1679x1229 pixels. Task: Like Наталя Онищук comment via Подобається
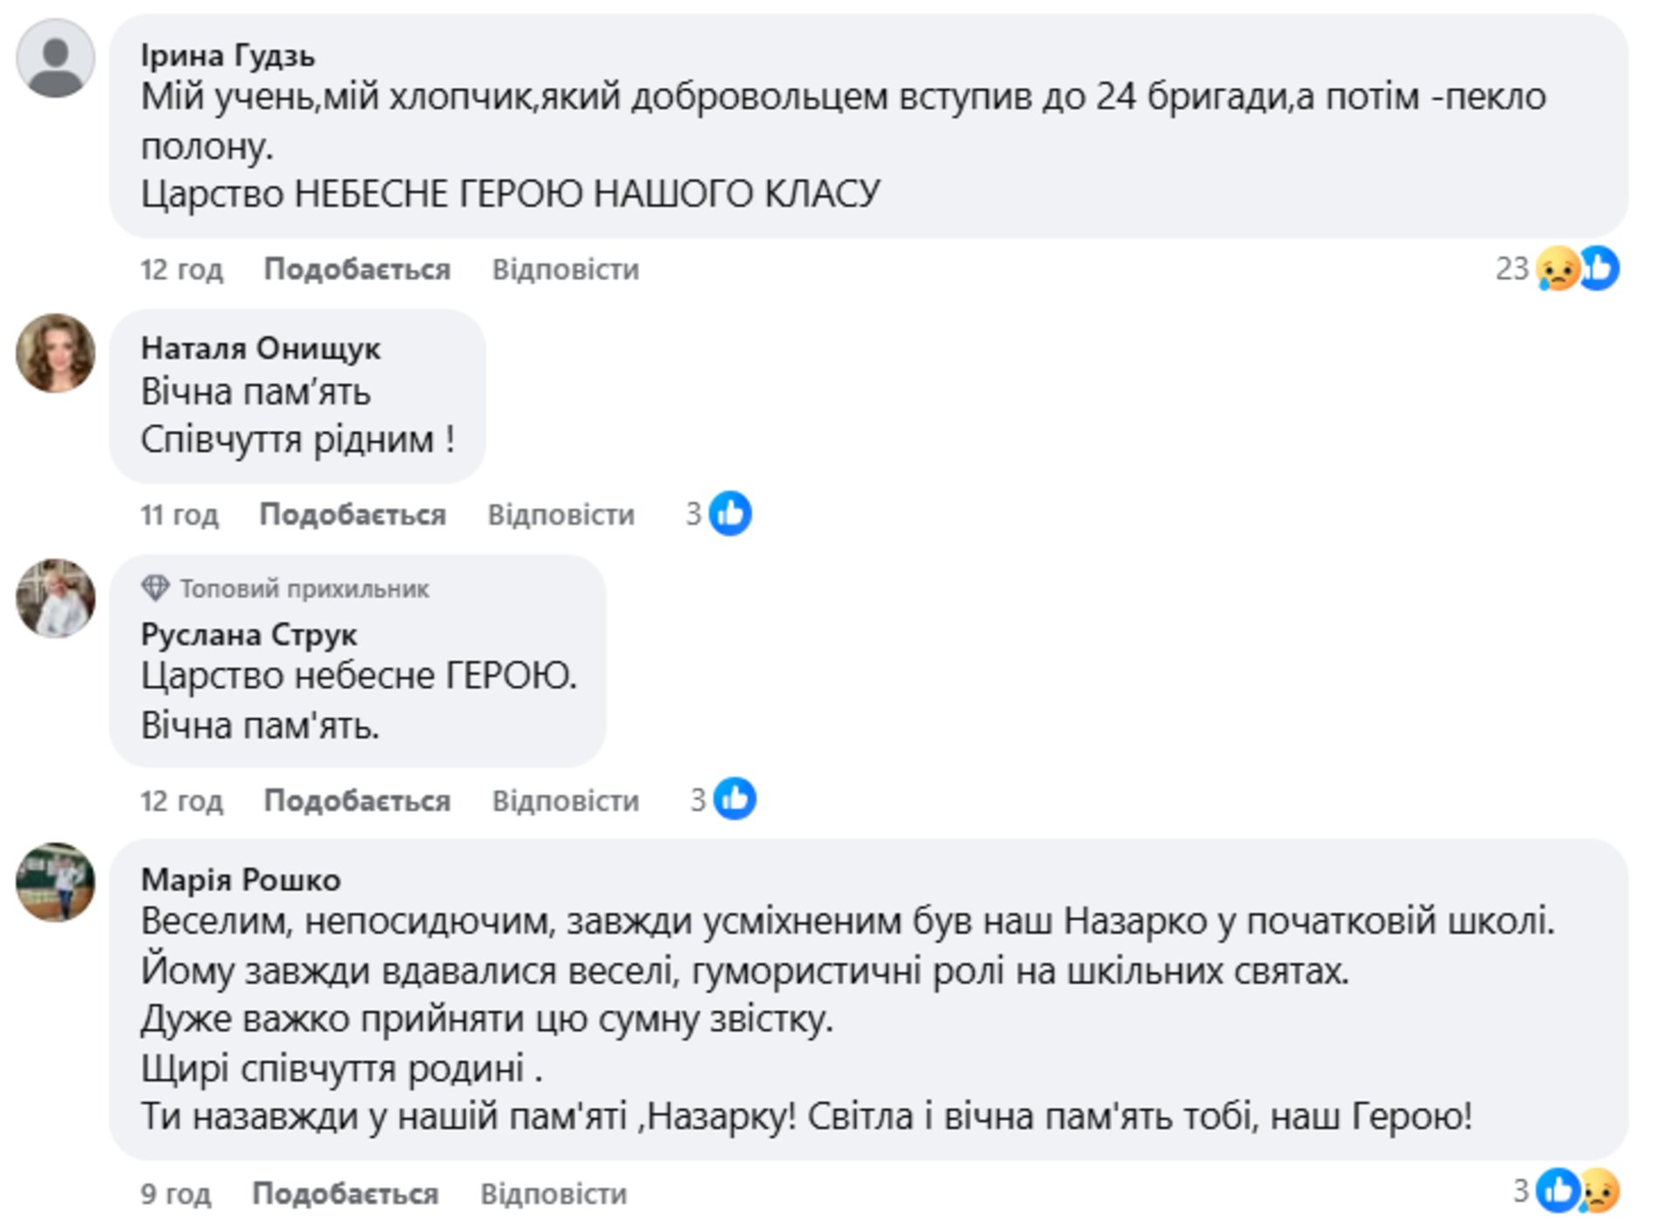(352, 515)
